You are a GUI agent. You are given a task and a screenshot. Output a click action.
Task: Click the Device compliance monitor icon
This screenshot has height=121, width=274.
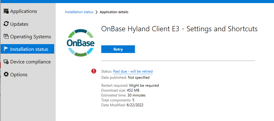[x=6, y=62]
